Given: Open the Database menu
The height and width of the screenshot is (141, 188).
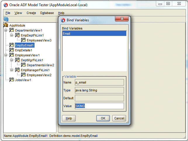Looking at the screenshot, I should pyautogui.click(x=47, y=13).
